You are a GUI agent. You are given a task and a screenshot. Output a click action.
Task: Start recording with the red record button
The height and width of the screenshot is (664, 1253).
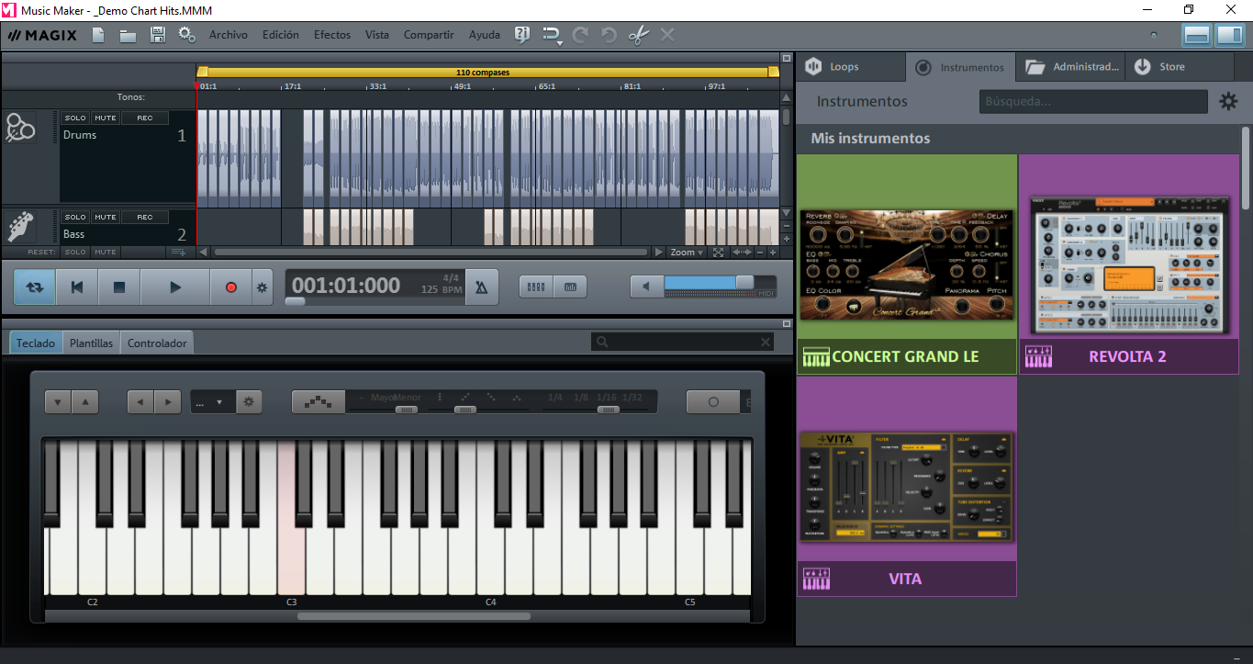click(231, 287)
